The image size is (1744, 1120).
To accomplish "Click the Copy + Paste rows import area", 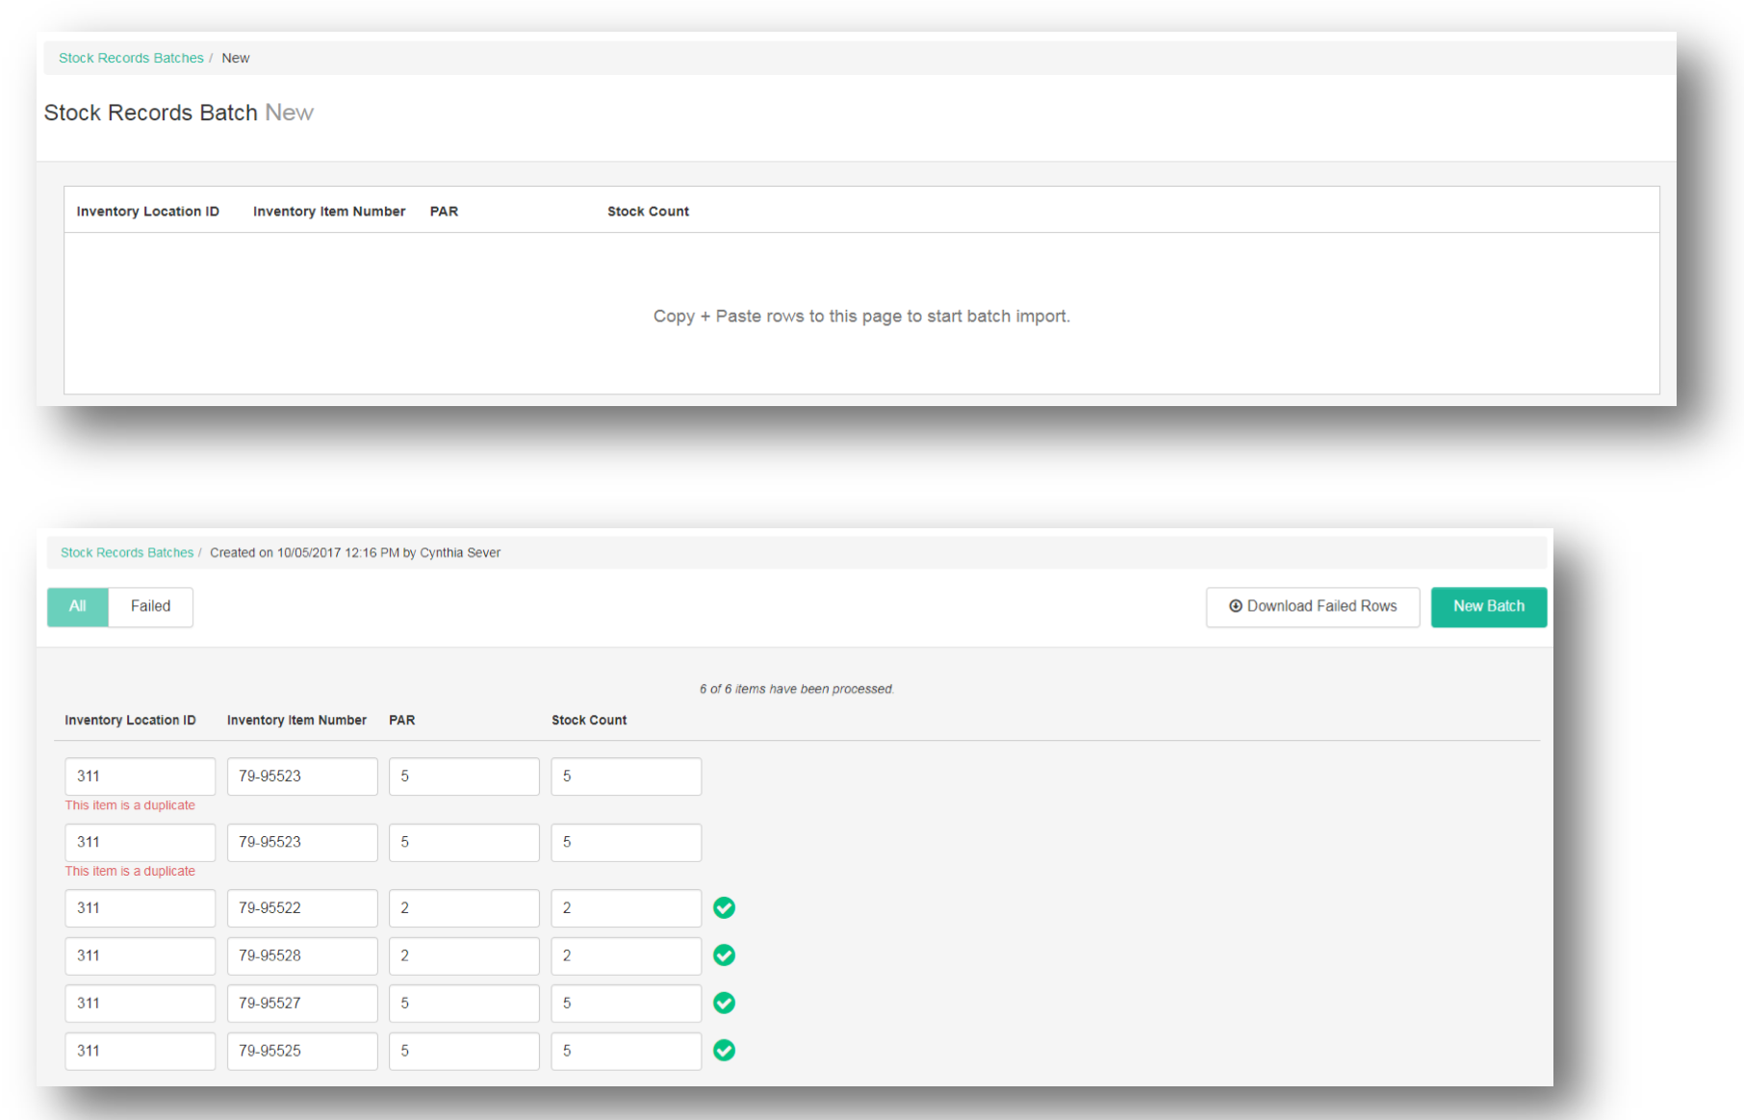I will point(860,316).
